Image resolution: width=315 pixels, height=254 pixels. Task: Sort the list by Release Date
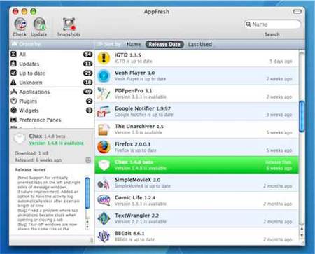click(164, 44)
